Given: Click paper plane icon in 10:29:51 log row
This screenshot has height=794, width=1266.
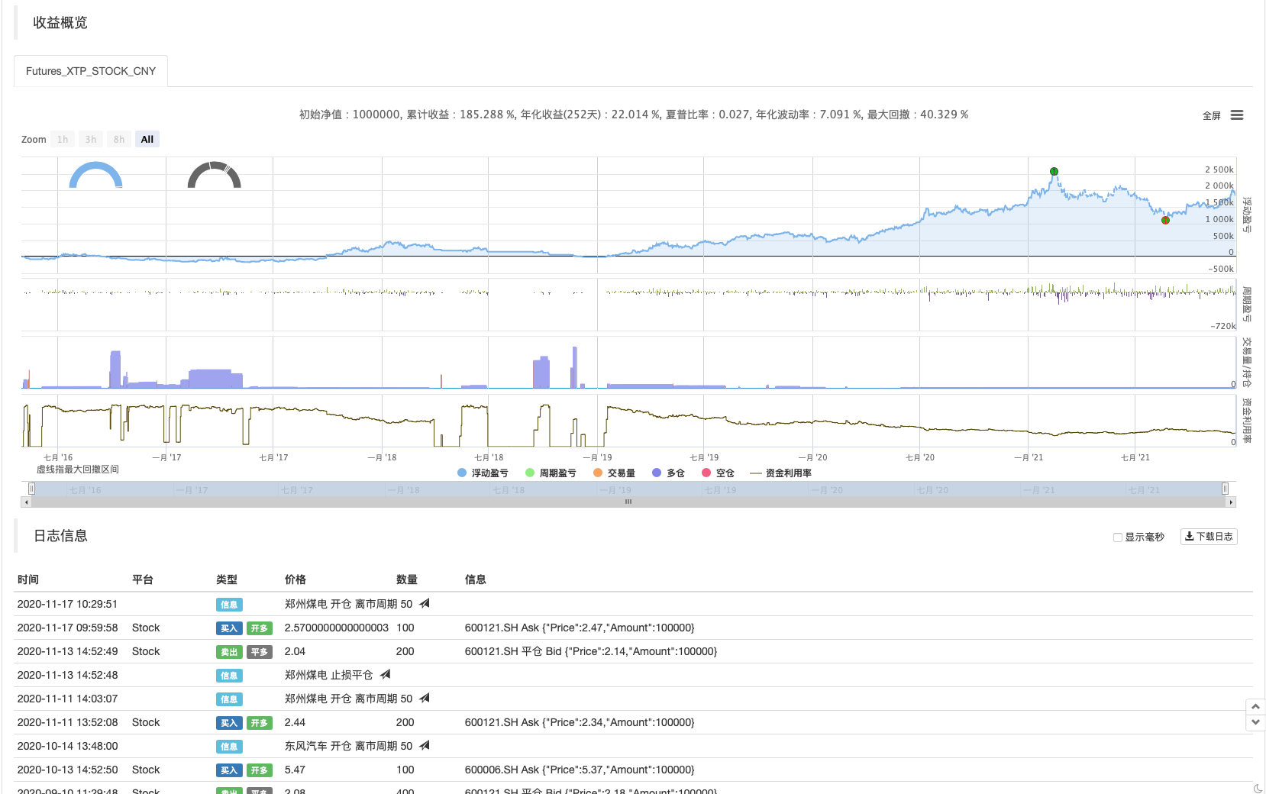Looking at the screenshot, I should [425, 604].
